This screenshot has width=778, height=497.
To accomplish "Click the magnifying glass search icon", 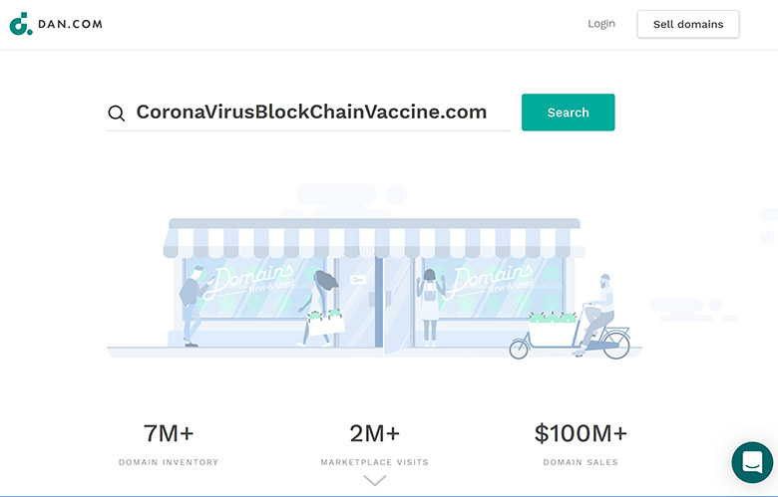I will pos(116,113).
